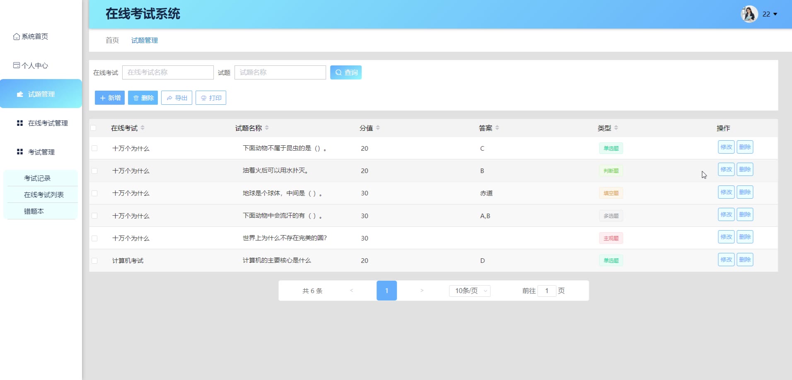Select the 计算机考试 row checkbox
This screenshot has width=792, height=380.
pos(94,261)
